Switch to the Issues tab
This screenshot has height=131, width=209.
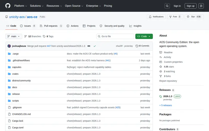(x=28, y=26)
